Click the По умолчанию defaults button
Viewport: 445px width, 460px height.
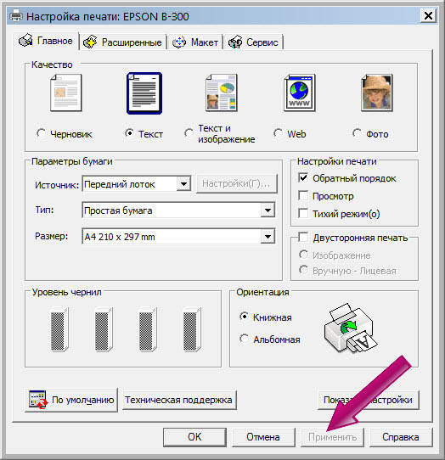click(71, 400)
